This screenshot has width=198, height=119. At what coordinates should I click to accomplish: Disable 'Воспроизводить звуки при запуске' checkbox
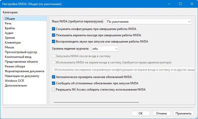(x=53, y=42)
